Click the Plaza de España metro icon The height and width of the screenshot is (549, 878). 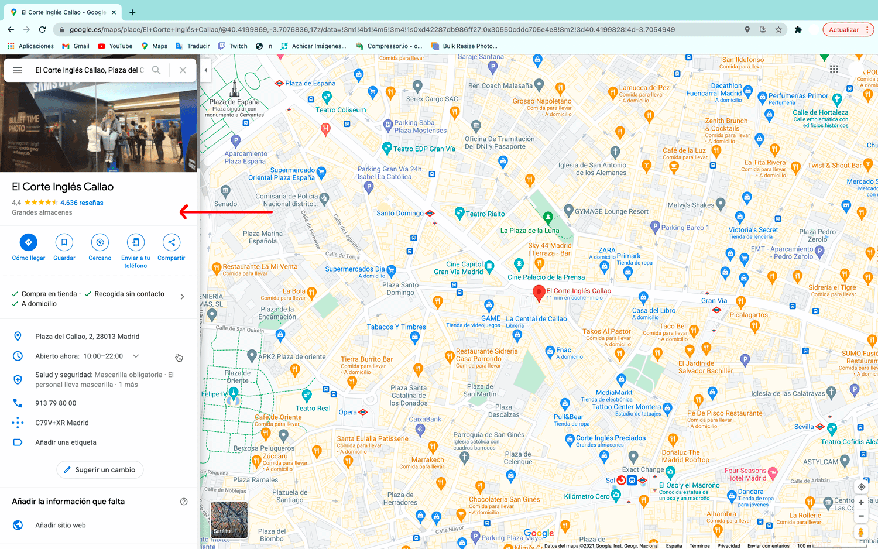(x=279, y=83)
